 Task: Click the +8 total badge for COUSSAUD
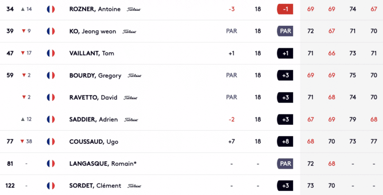click(x=285, y=141)
